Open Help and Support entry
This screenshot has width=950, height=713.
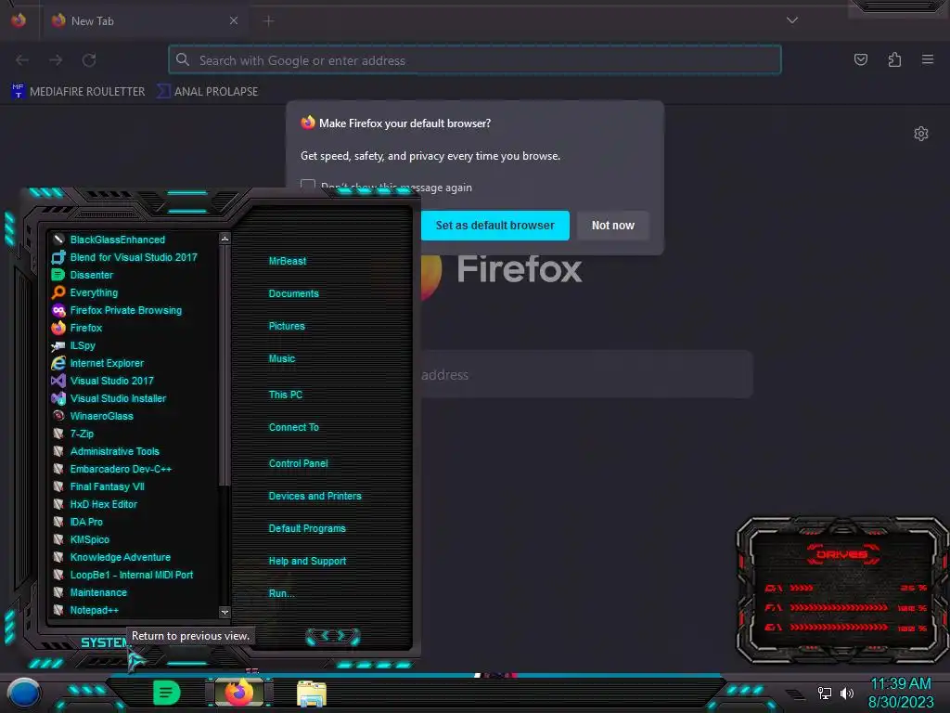click(307, 562)
